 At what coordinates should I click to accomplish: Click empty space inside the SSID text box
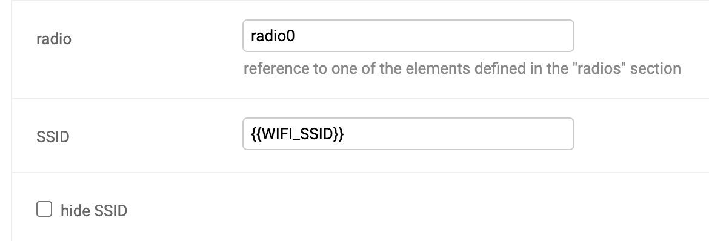click(457, 134)
